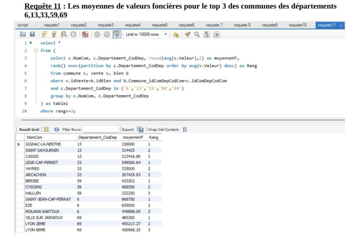Stop query execution with the hand icon
Viewport: 363px width, 236px height.
click(x=73, y=34)
